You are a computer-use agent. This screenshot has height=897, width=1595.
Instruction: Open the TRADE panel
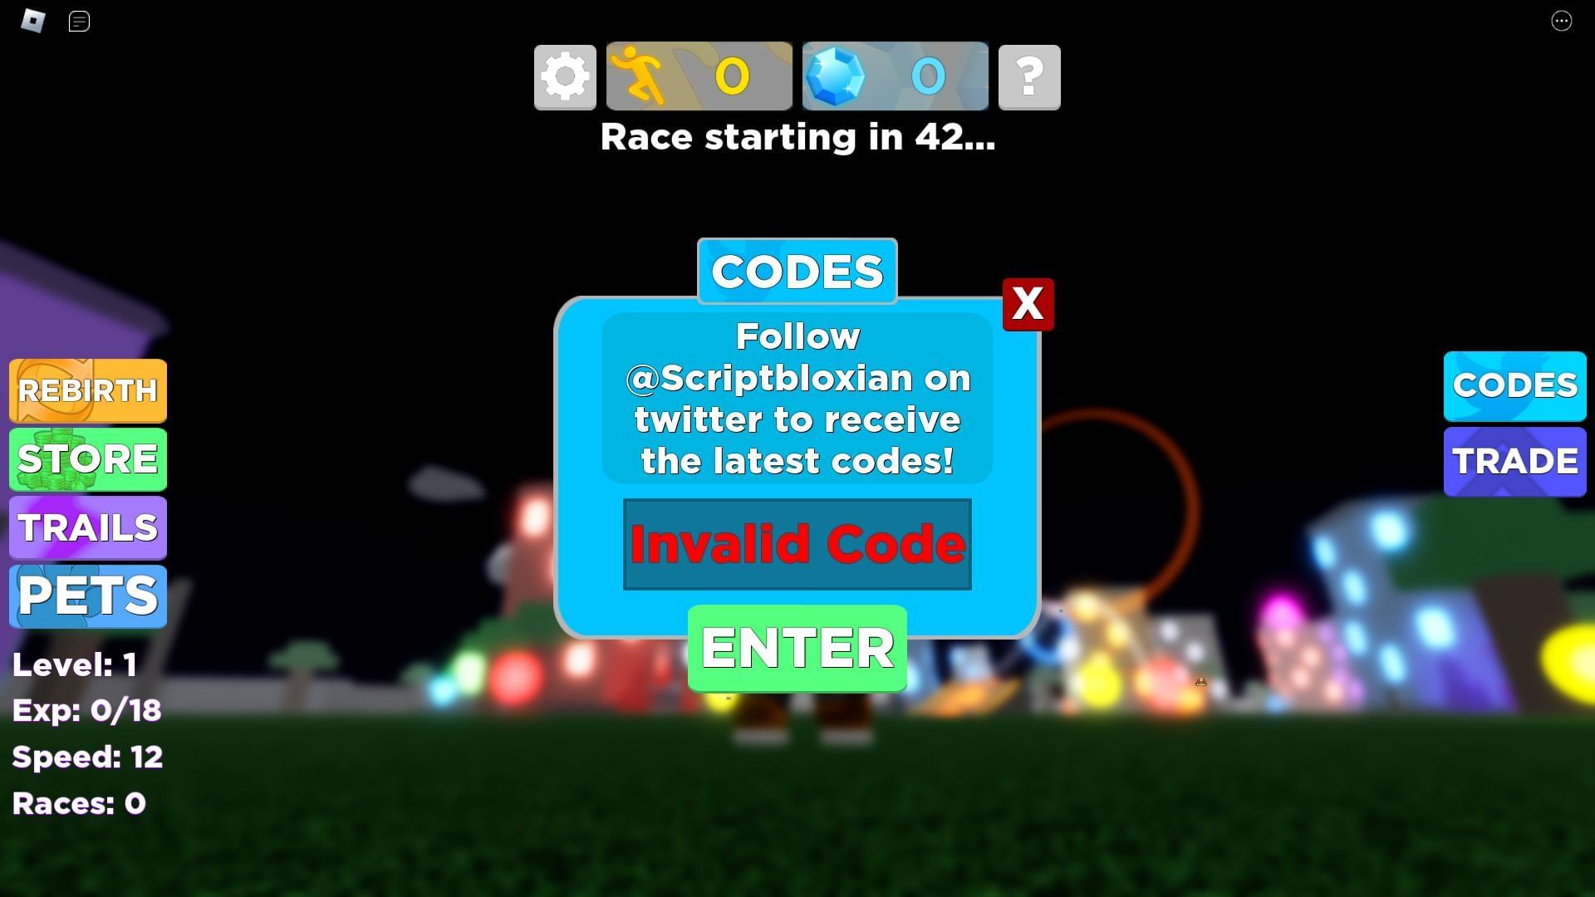click(x=1516, y=460)
